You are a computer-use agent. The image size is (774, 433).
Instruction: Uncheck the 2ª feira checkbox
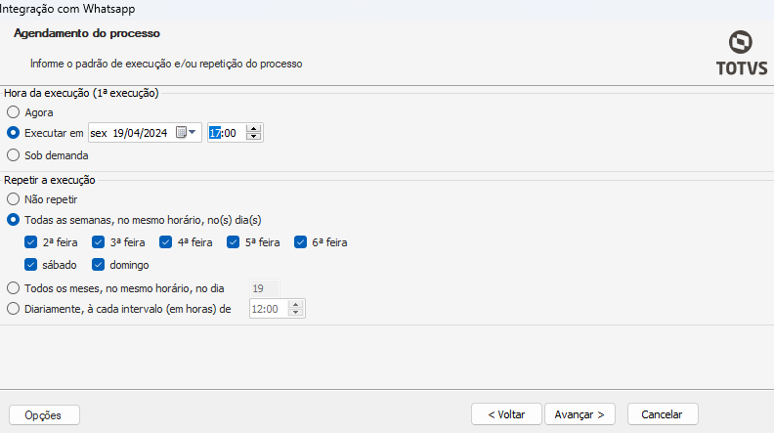coord(32,242)
